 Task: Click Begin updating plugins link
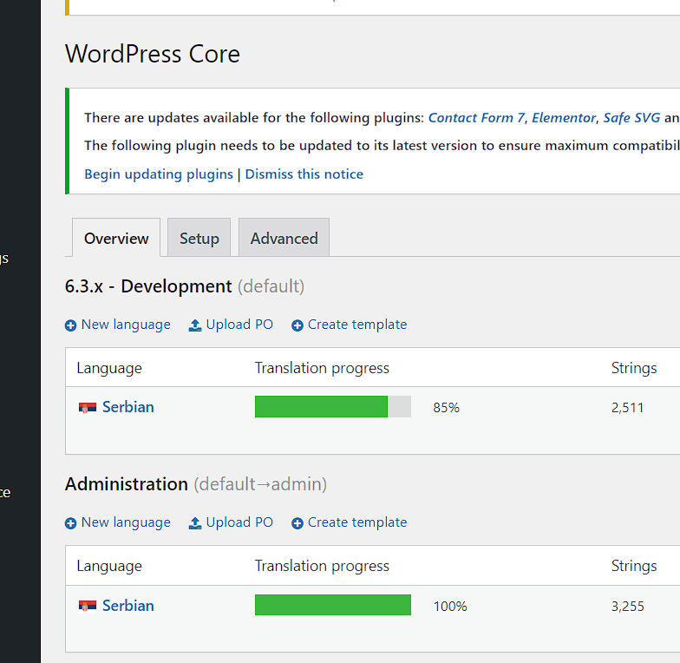coord(159,174)
